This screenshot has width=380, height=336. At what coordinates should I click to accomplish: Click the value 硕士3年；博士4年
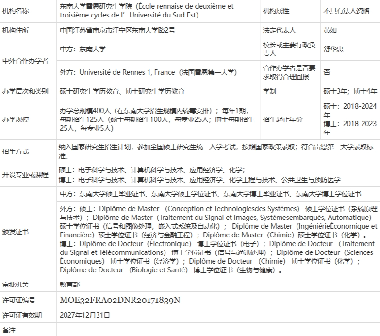(x=350, y=91)
